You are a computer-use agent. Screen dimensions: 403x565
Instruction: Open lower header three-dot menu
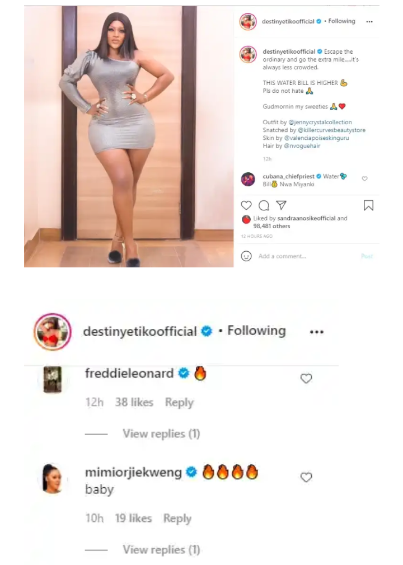point(316,332)
